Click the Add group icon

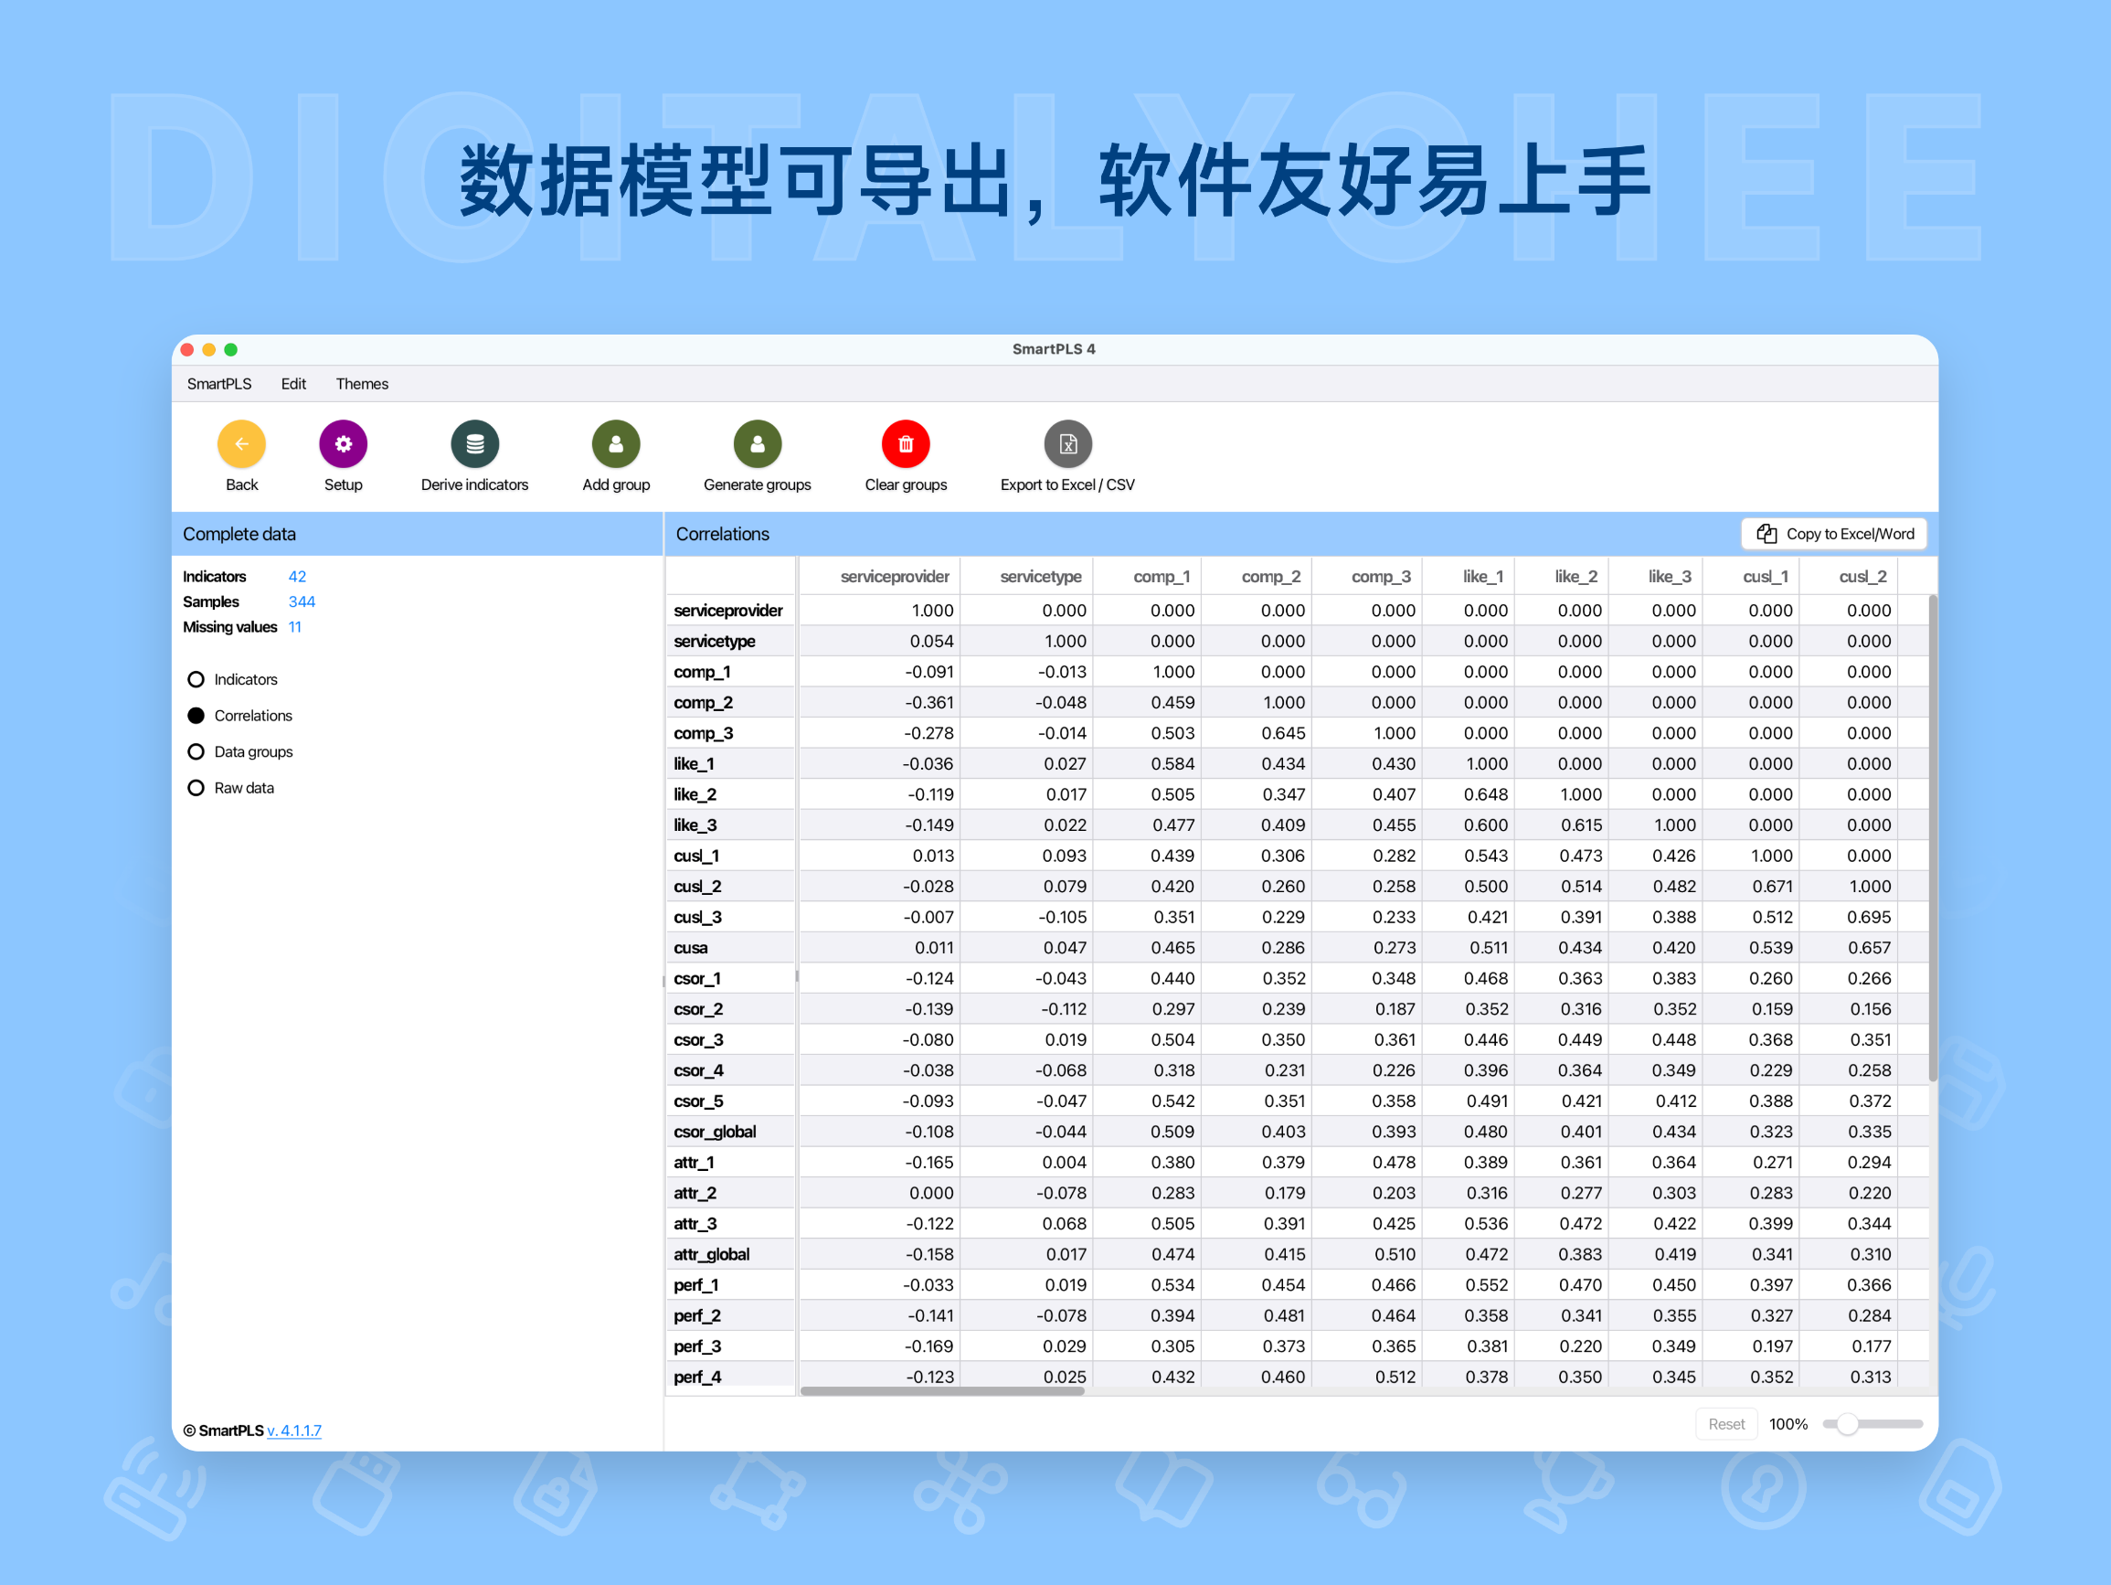616,444
